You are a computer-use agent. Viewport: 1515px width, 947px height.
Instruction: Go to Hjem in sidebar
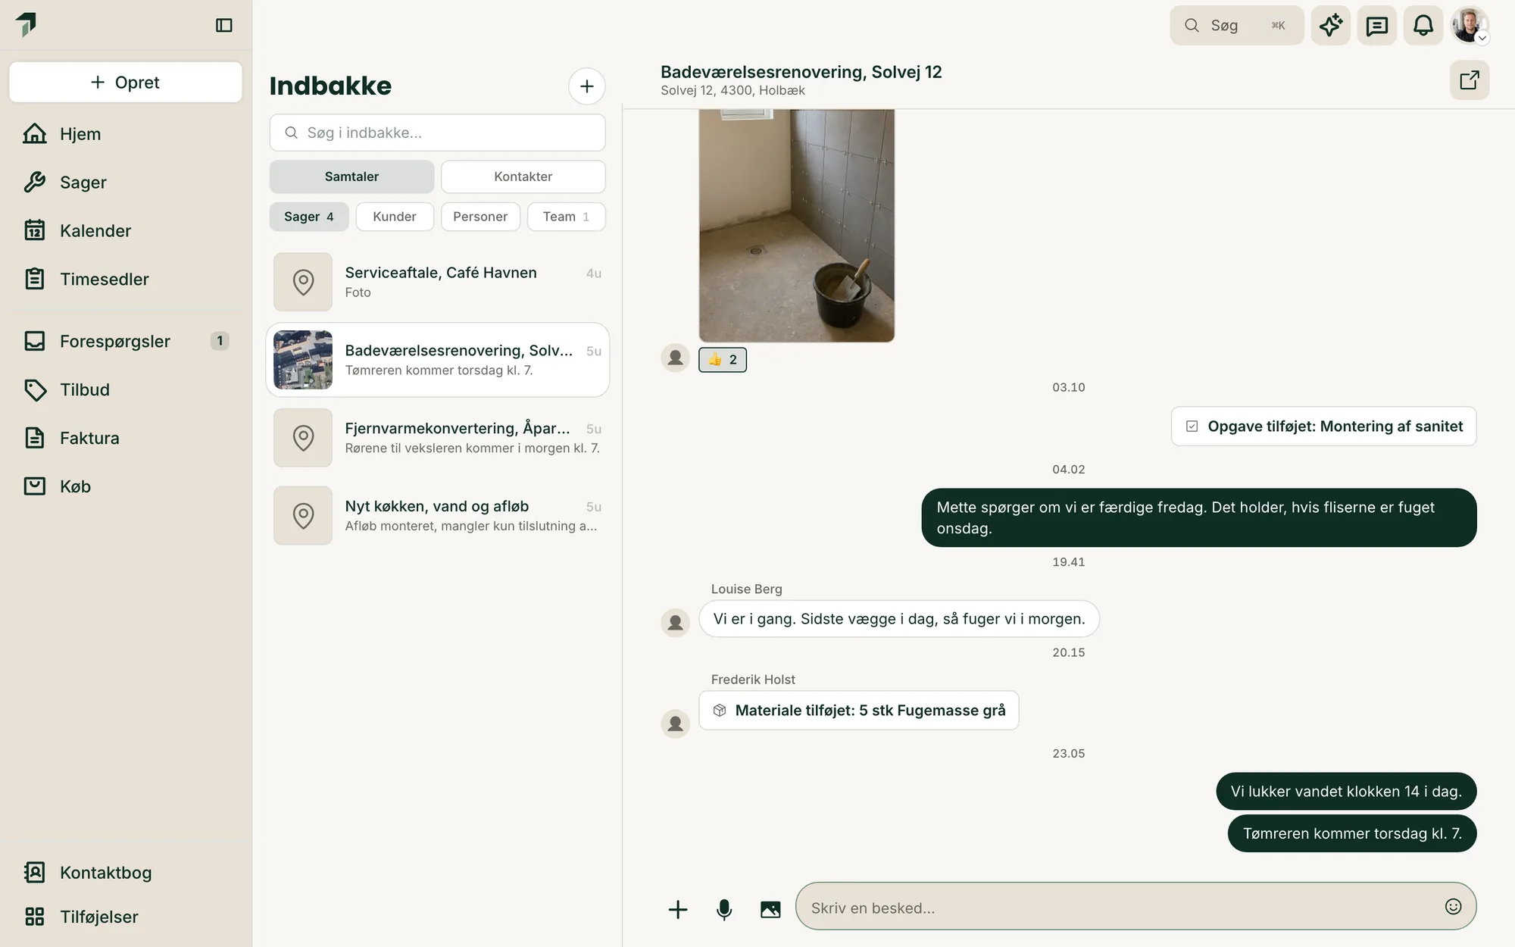tap(126, 134)
